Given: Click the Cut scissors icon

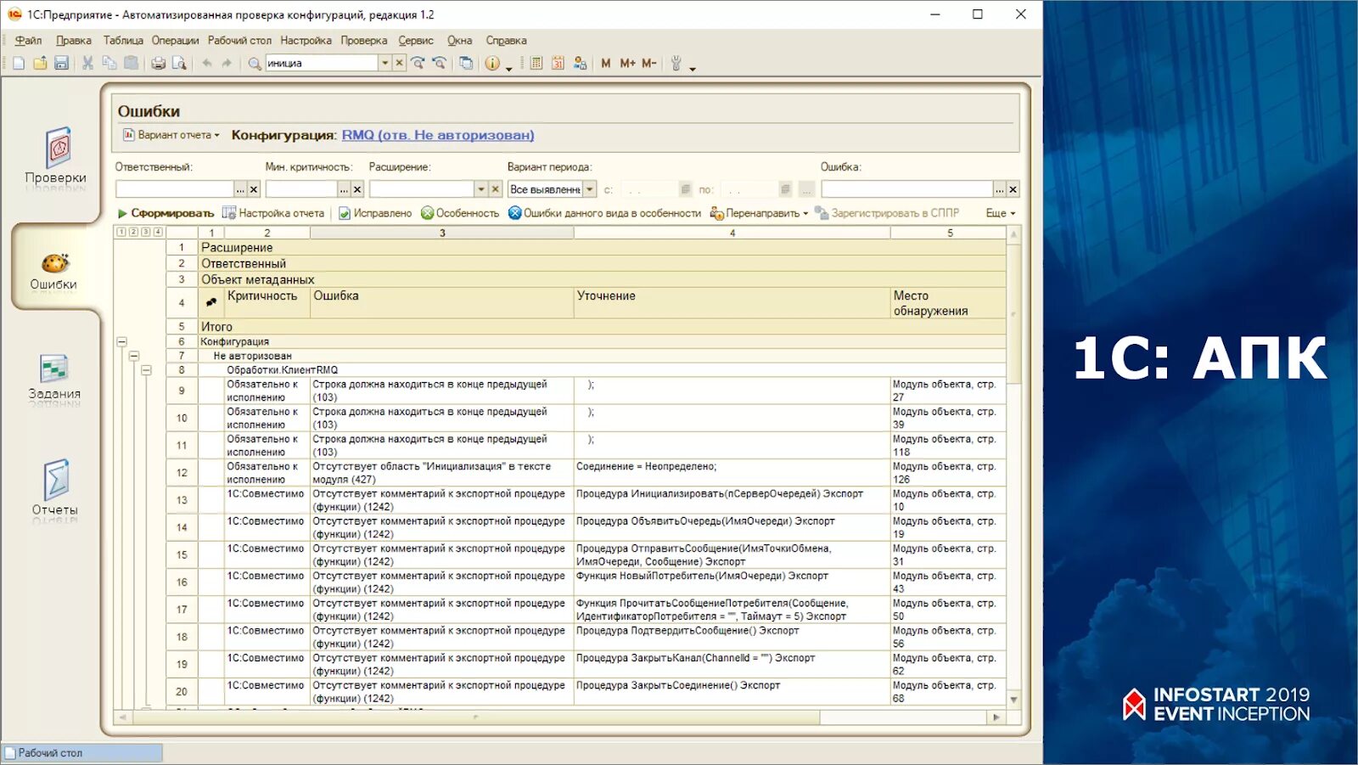Looking at the screenshot, I should 87,63.
